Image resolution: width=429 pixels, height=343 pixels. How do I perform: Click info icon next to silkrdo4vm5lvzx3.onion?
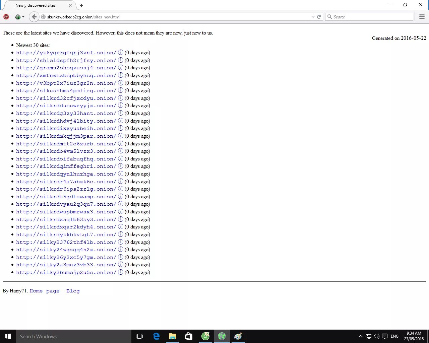[x=121, y=151]
